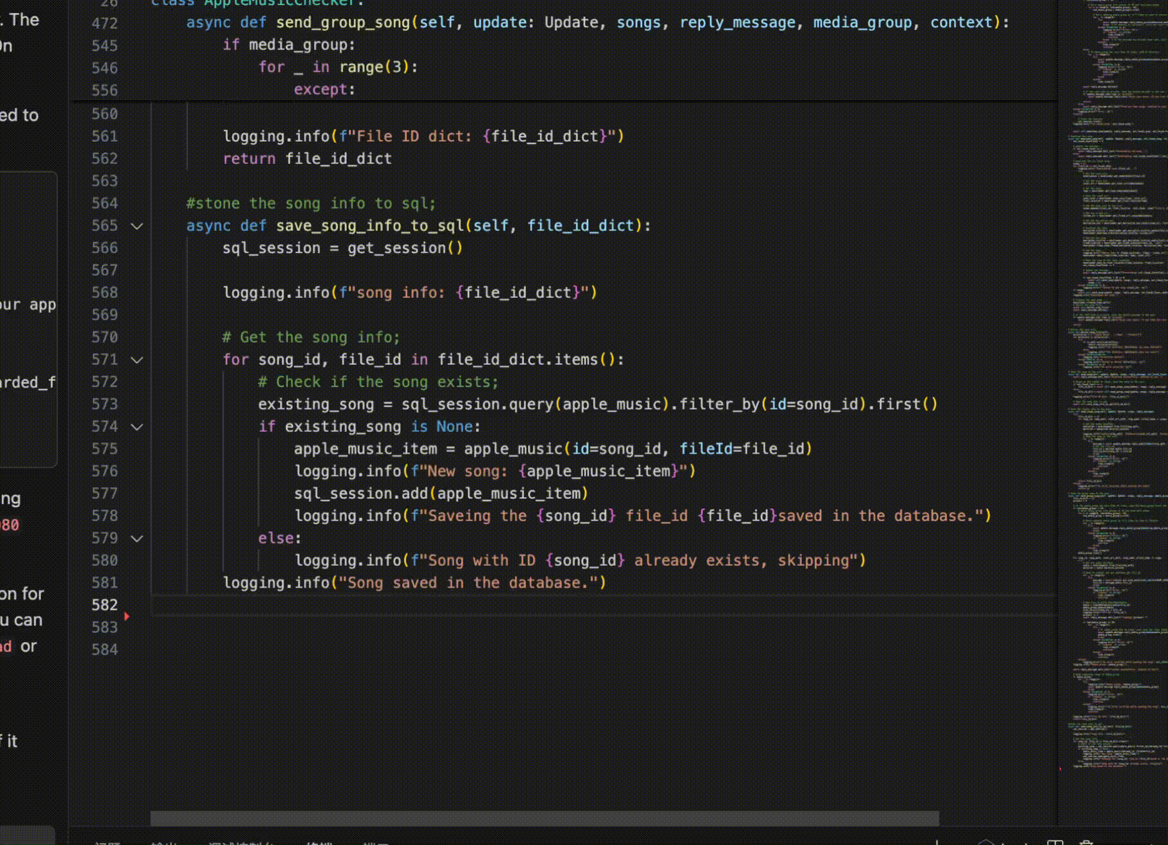Click line number 561 in the gutter
The height and width of the screenshot is (845, 1168).
coord(104,136)
